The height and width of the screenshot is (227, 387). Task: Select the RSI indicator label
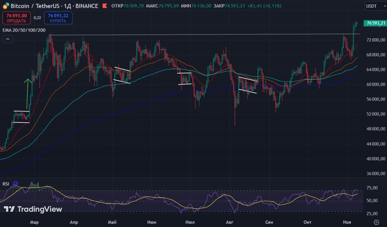tap(6, 184)
